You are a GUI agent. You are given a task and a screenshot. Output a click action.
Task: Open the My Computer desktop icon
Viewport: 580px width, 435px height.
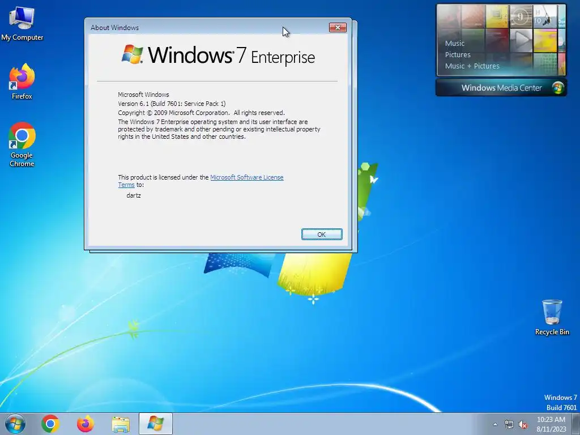click(x=22, y=24)
